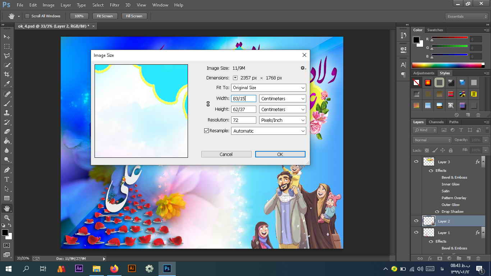This screenshot has height=276, width=491.
Task: Open the Filter menu
Action: coord(115,5)
